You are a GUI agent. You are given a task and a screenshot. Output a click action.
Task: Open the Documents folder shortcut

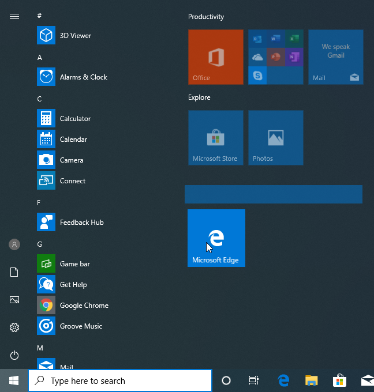click(14, 272)
